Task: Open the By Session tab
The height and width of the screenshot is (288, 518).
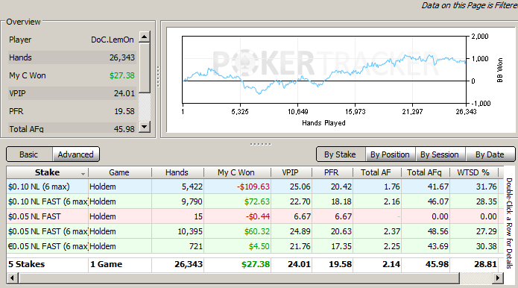Action: pos(440,154)
